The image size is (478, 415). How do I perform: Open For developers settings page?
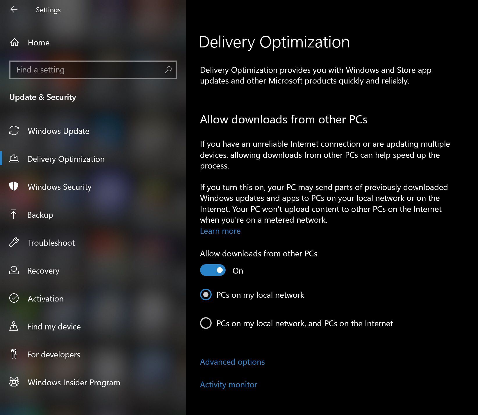tap(53, 354)
